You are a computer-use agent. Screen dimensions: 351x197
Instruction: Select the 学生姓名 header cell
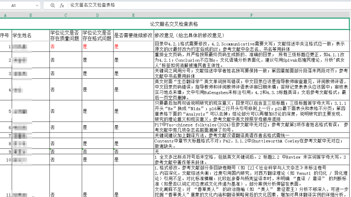coord(30,35)
